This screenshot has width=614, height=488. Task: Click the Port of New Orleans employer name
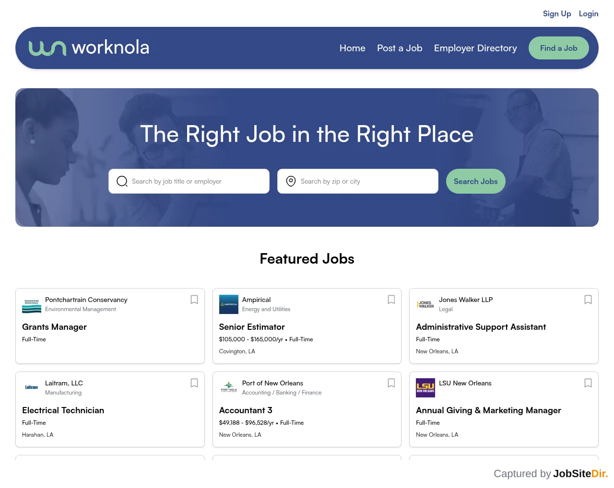(x=272, y=383)
